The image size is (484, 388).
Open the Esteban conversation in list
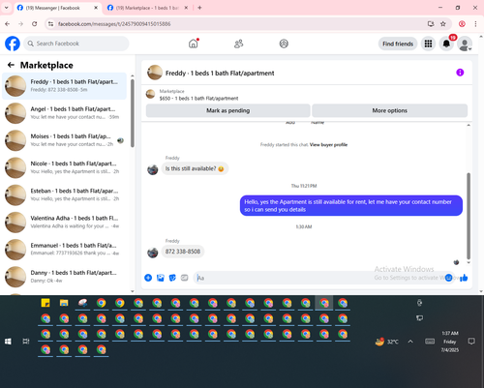click(64, 194)
